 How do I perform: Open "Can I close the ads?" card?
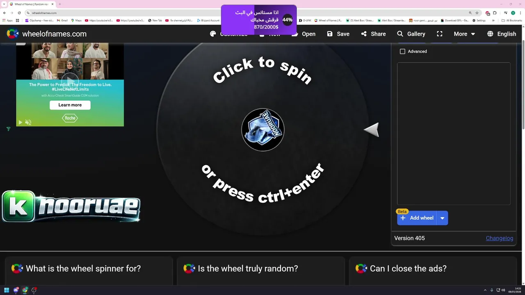(433, 269)
